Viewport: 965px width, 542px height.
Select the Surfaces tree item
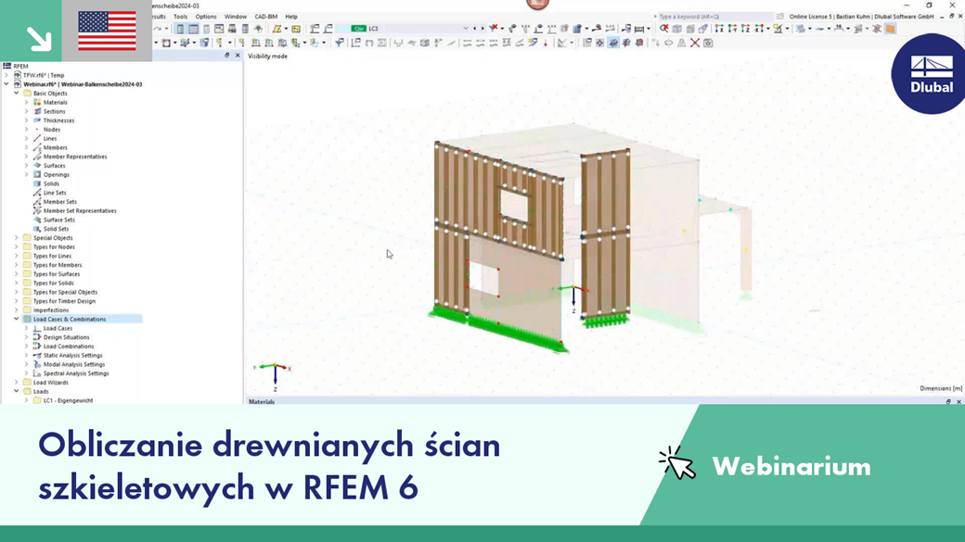pos(54,166)
